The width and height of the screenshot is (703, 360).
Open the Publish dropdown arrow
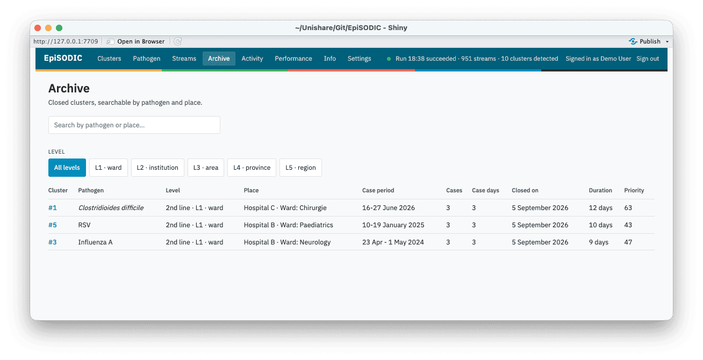point(667,41)
